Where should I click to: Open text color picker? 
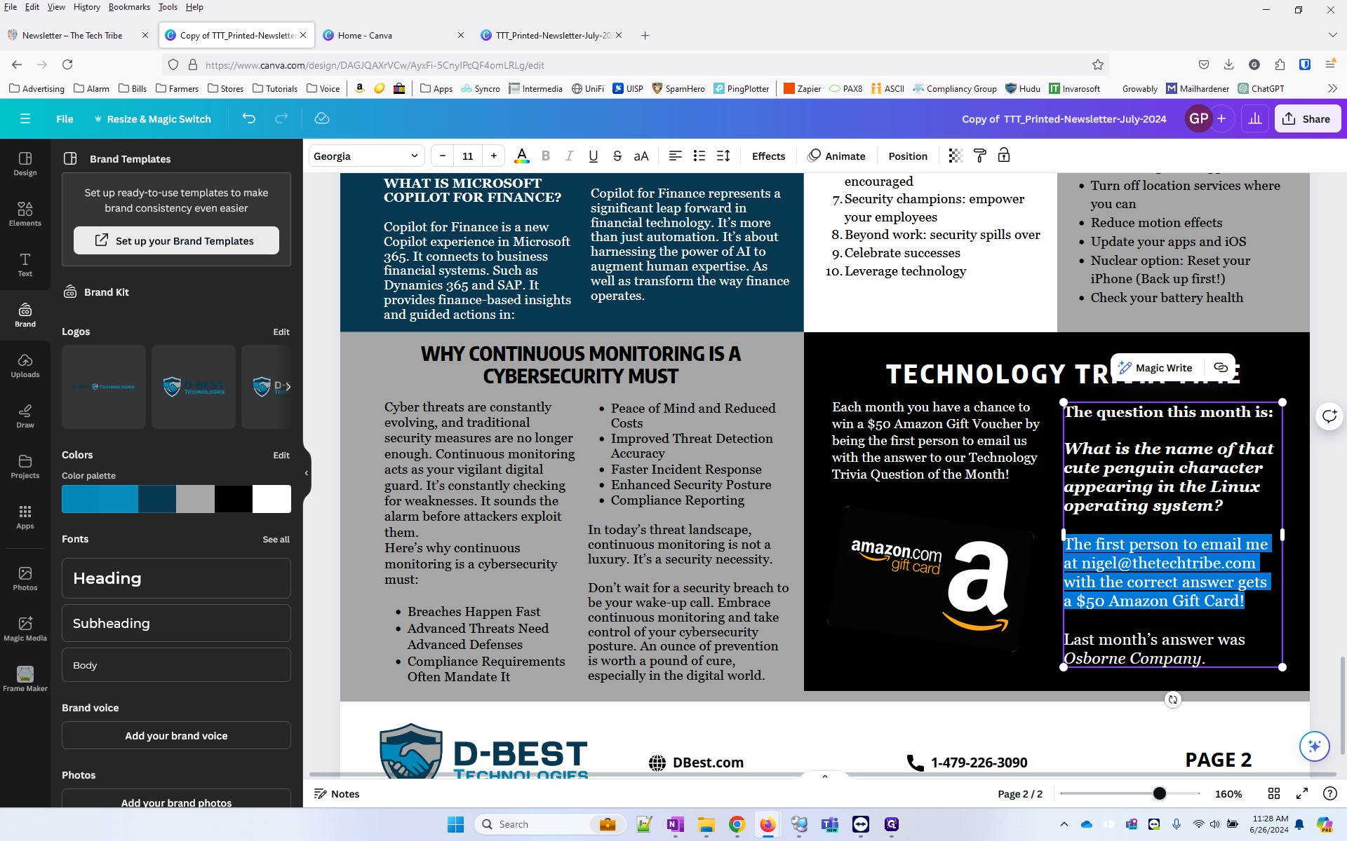pos(521,156)
